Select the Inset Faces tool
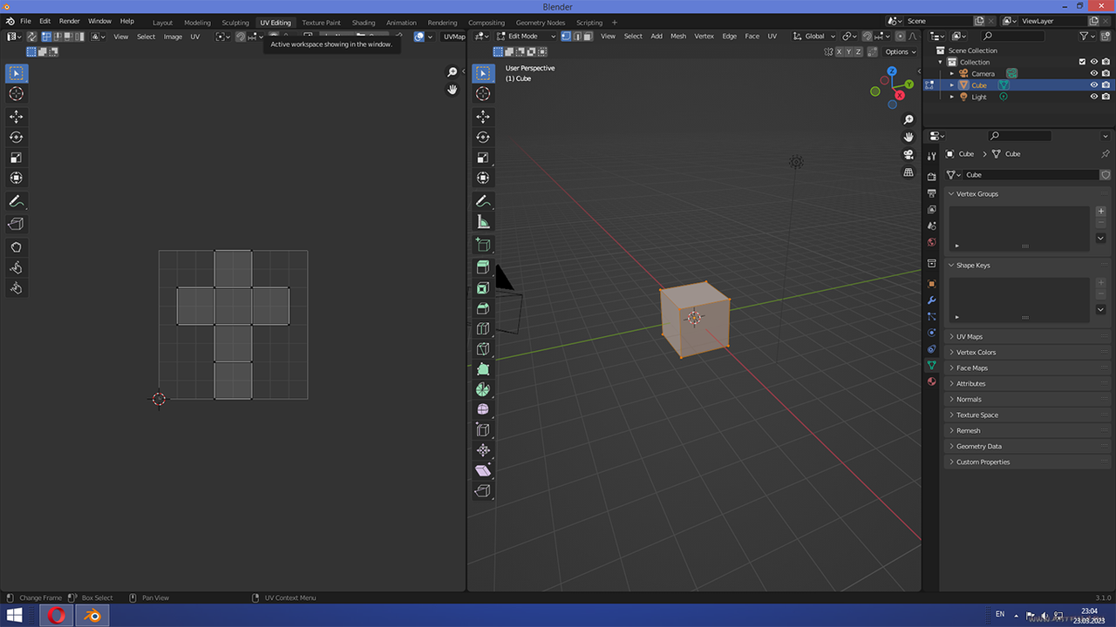 pos(483,288)
